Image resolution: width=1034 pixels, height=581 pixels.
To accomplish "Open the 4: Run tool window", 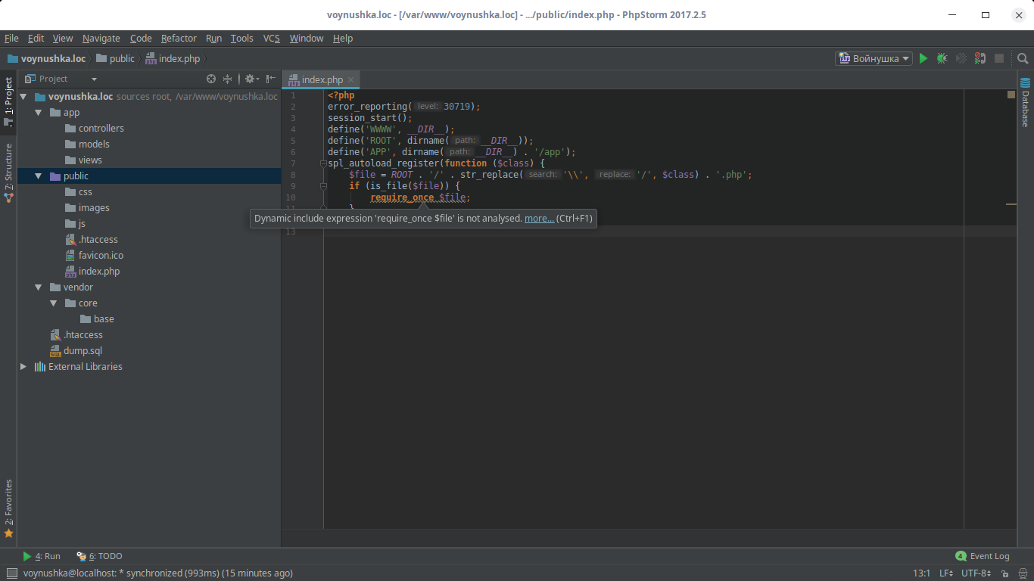I will [42, 556].
